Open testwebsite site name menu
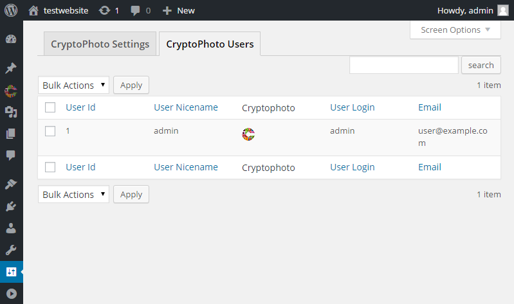The width and height of the screenshot is (514, 304). 66,10
